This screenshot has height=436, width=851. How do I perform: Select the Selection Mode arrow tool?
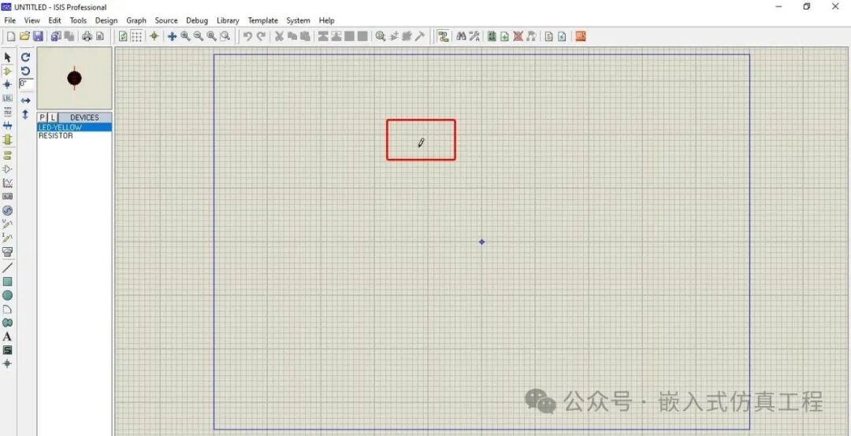tap(8, 57)
